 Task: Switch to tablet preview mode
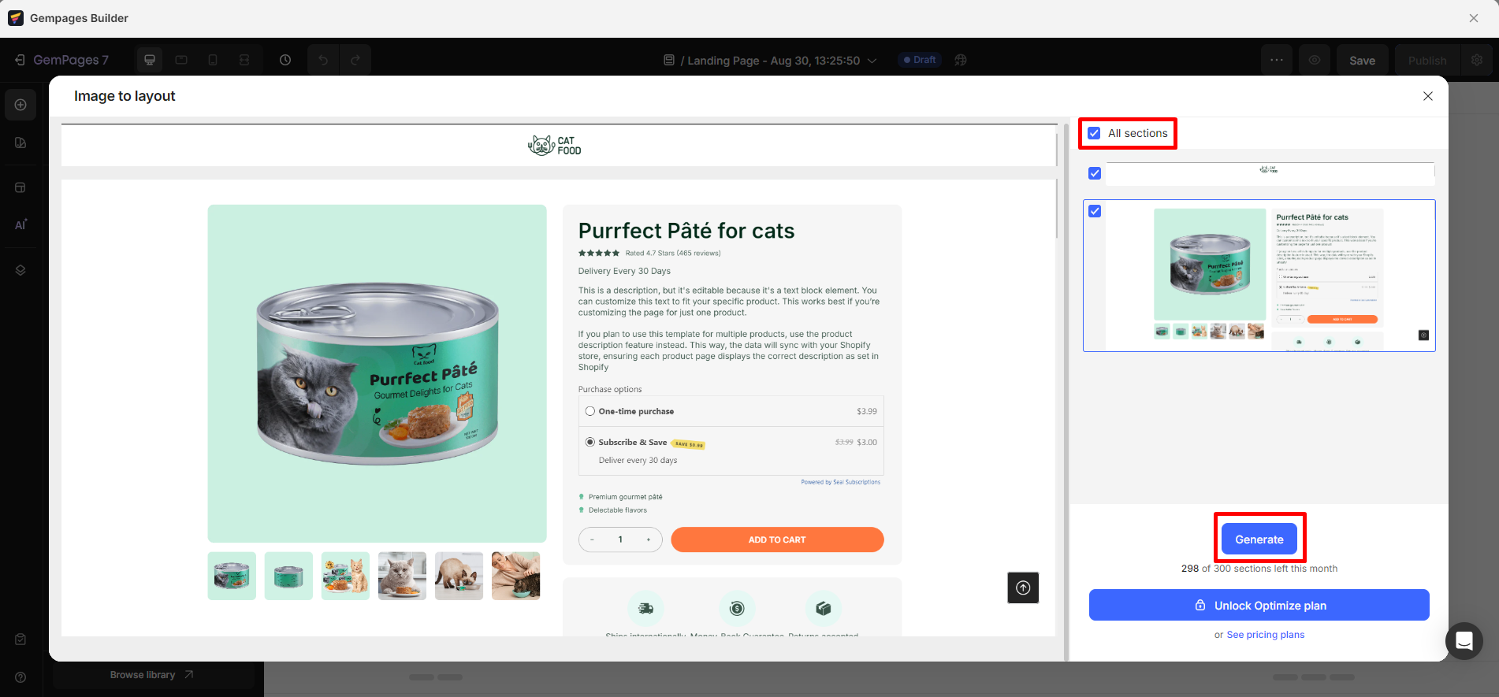(181, 59)
